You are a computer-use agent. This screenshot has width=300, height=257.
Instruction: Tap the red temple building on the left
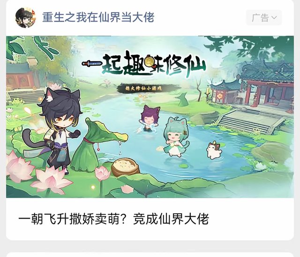coord(20,76)
